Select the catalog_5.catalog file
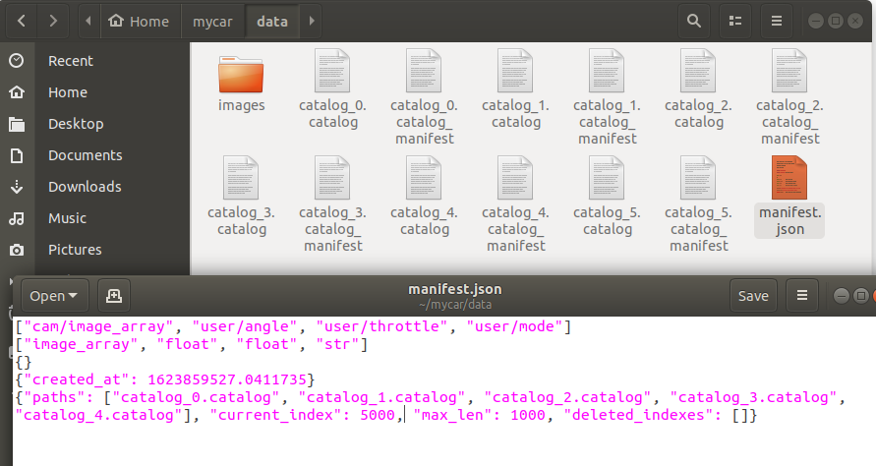Viewport: 876px width, 466px height. coord(607,197)
